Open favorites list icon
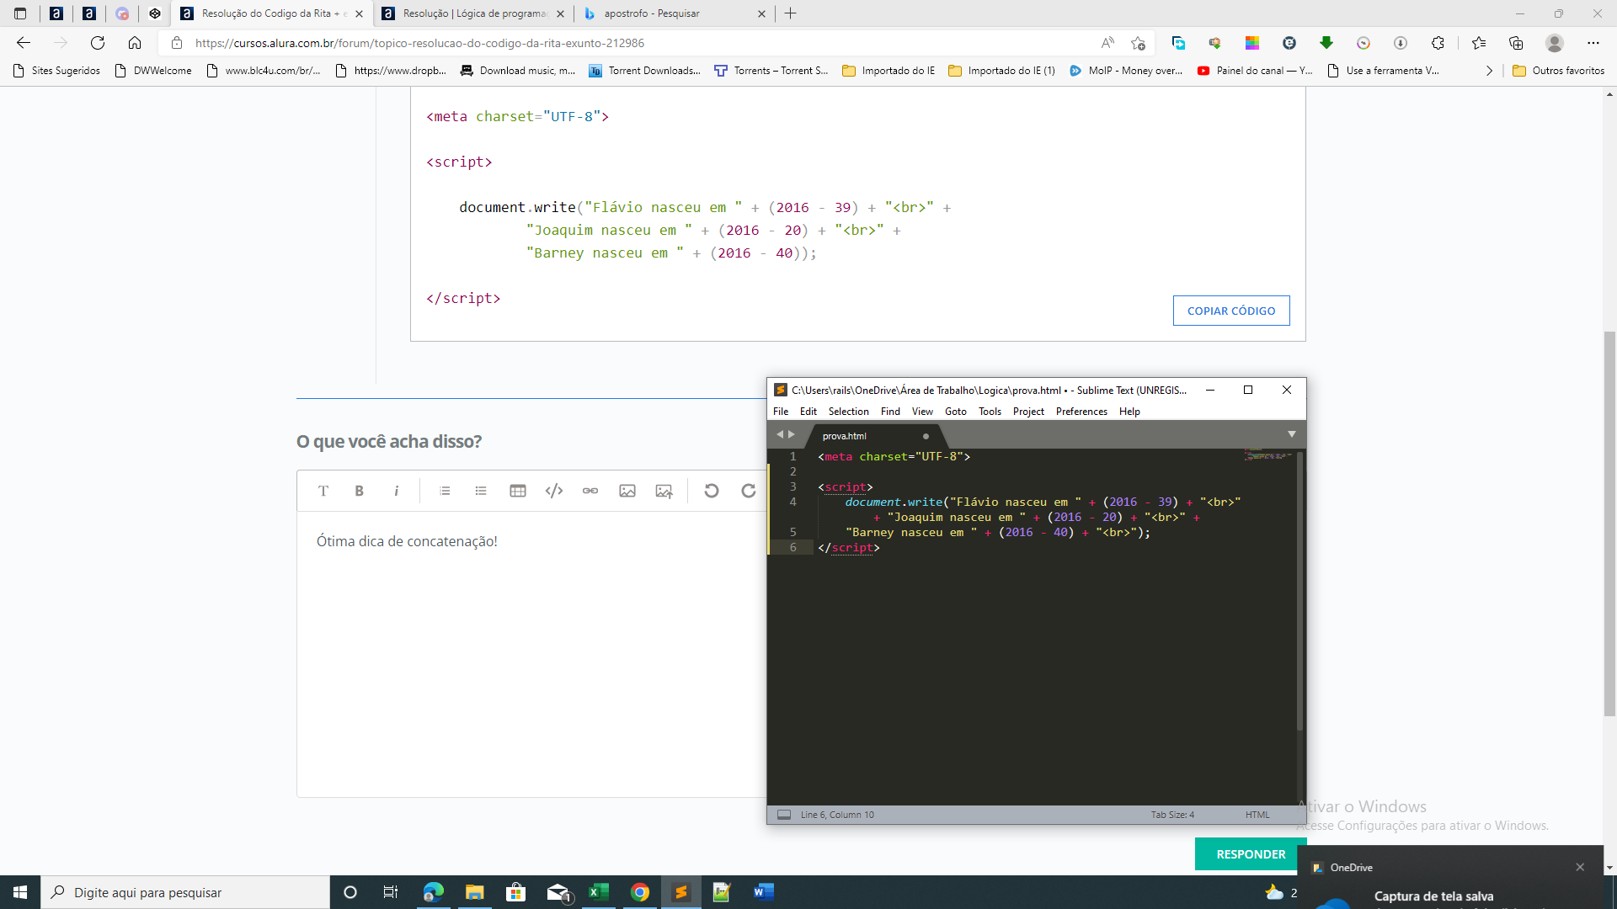The image size is (1617, 909). [1479, 43]
